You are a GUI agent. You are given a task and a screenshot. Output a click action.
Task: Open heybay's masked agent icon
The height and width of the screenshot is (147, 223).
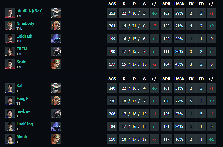pos(56,114)
